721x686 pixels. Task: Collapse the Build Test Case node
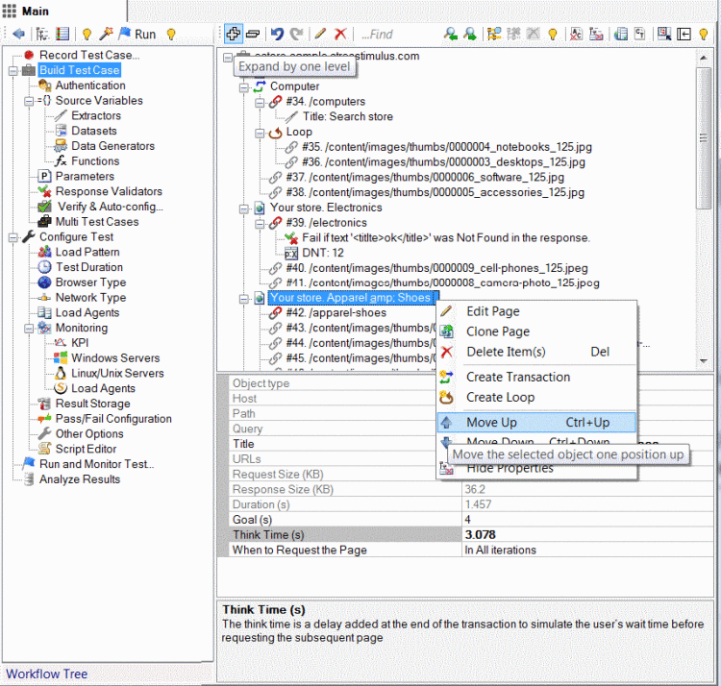point(12,71)
